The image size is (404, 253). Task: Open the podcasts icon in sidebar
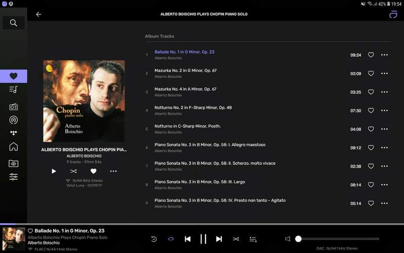14,120
